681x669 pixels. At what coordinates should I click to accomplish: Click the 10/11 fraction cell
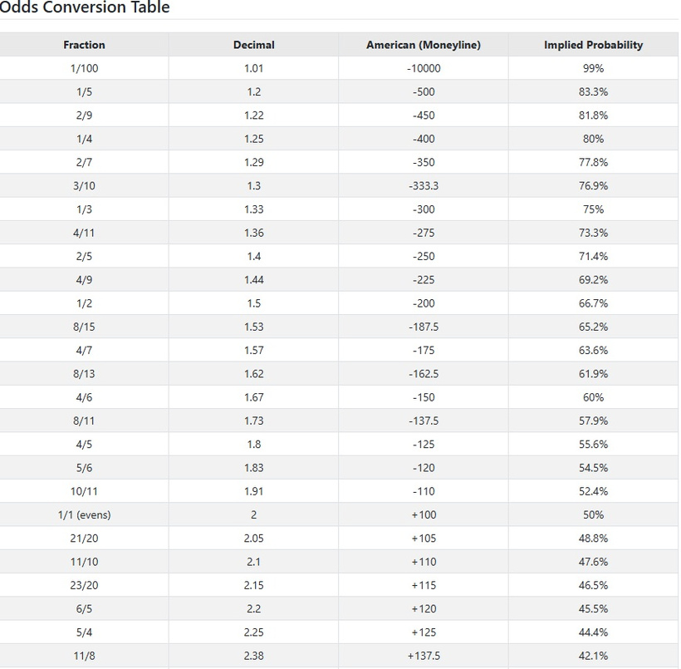point(84,491)
